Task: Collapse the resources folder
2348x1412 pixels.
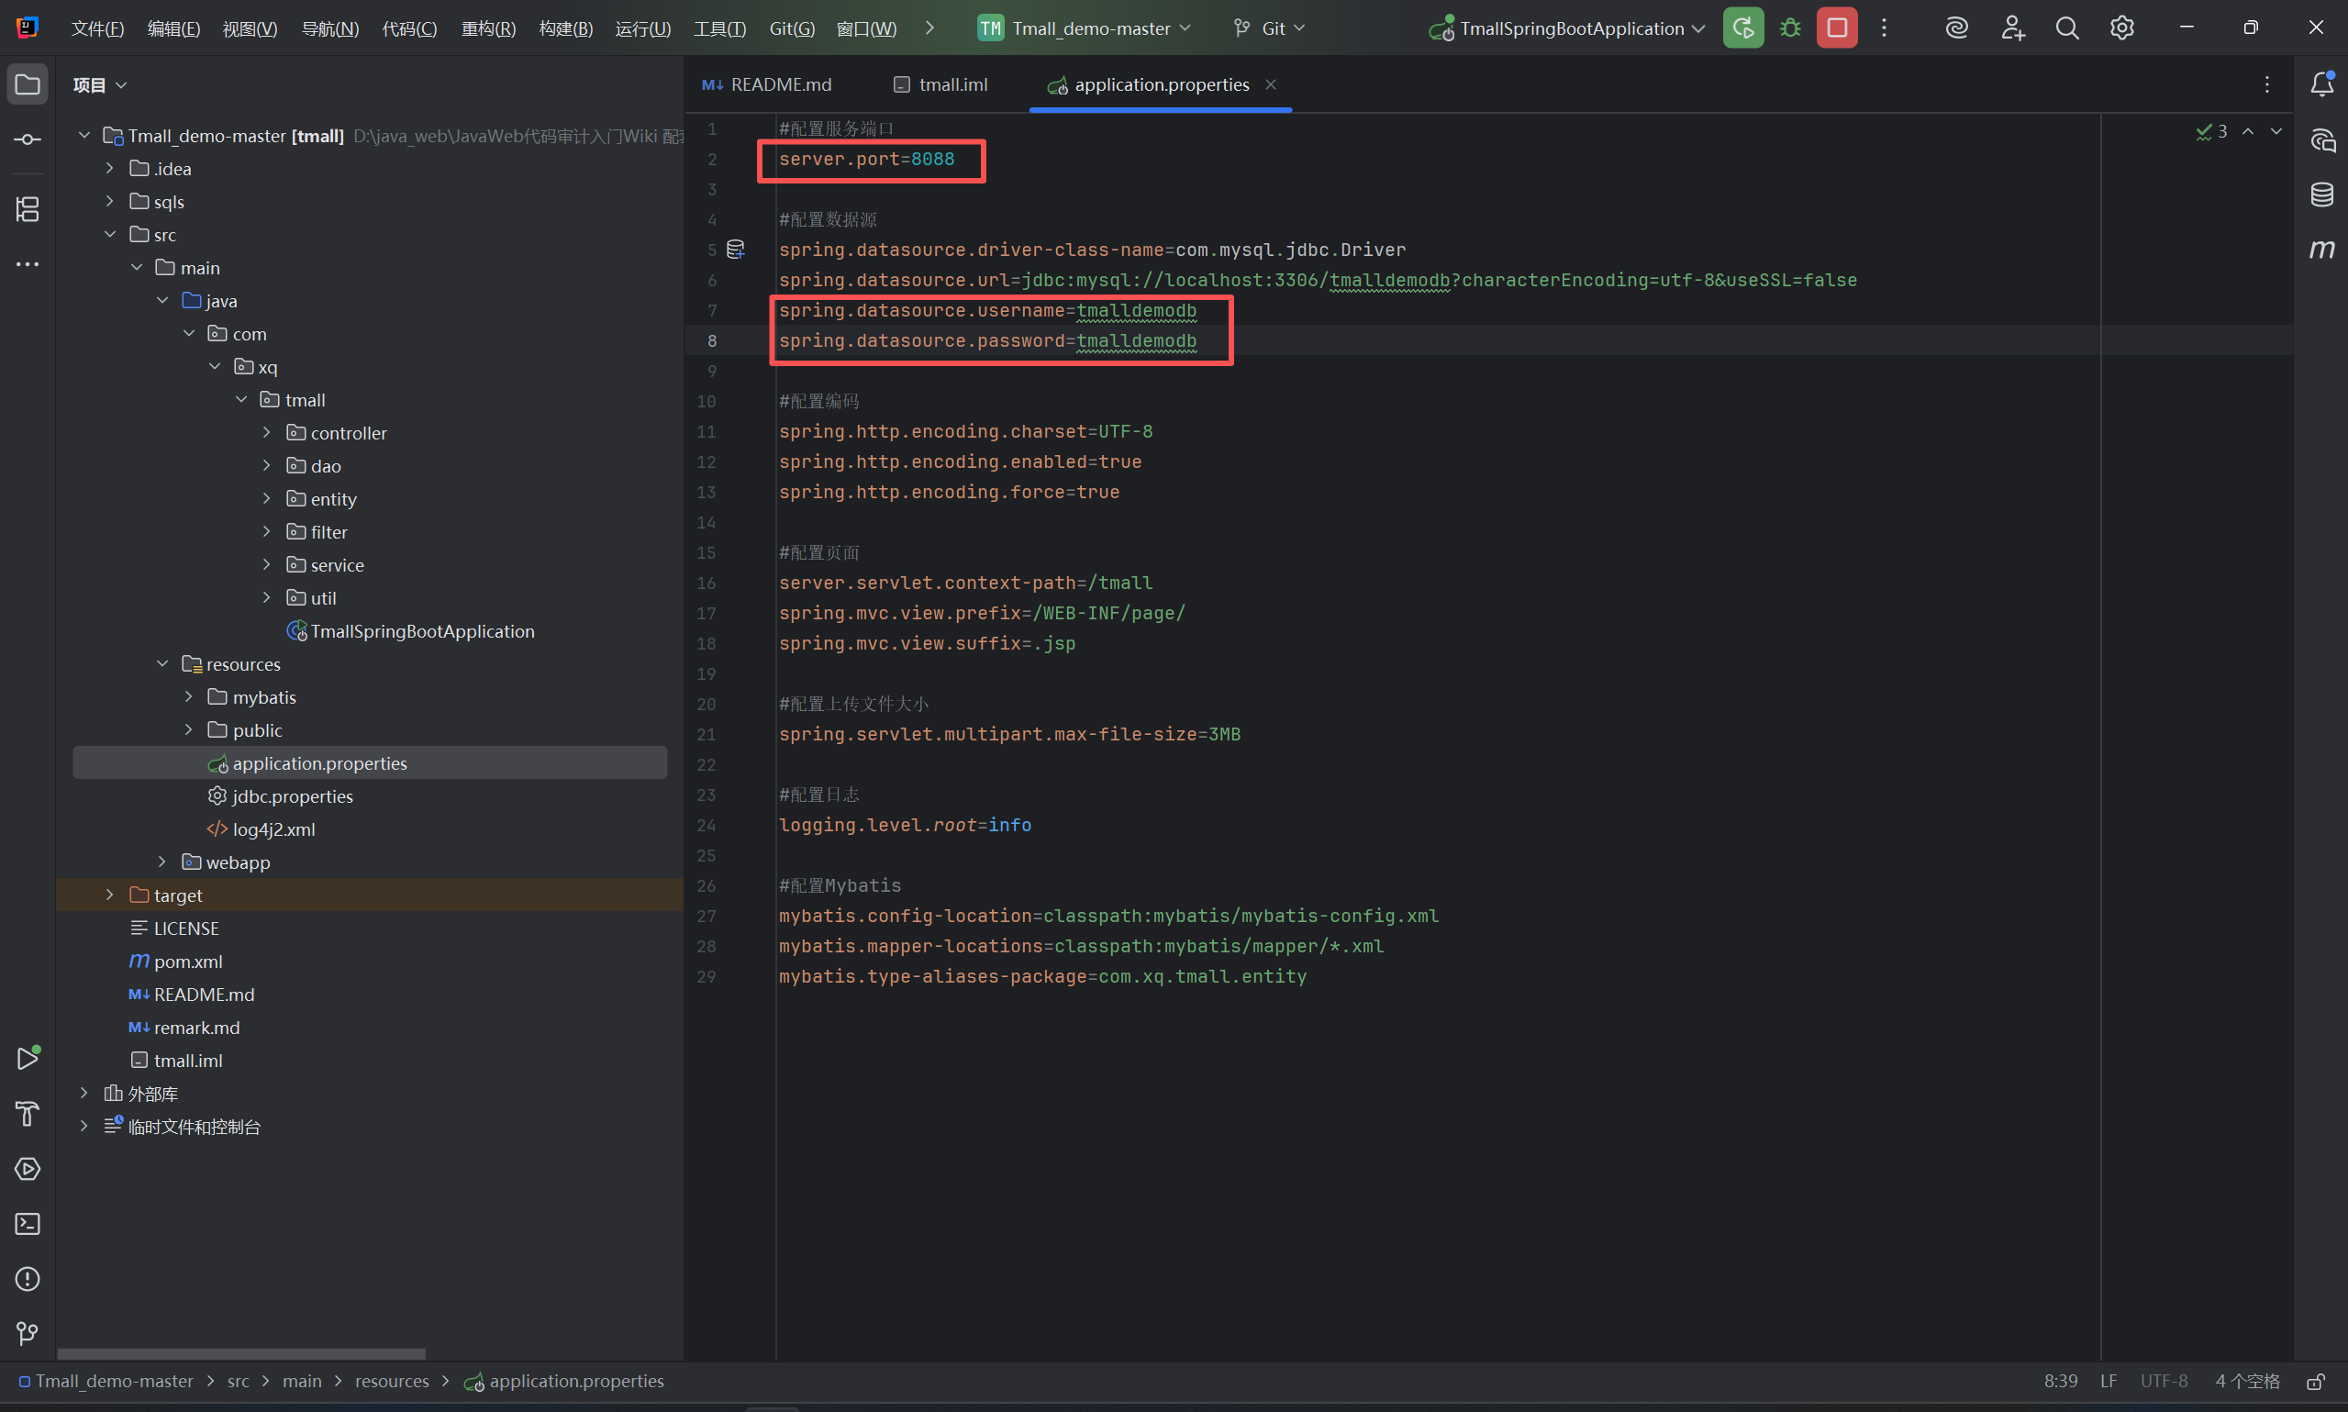Action: 162,664
